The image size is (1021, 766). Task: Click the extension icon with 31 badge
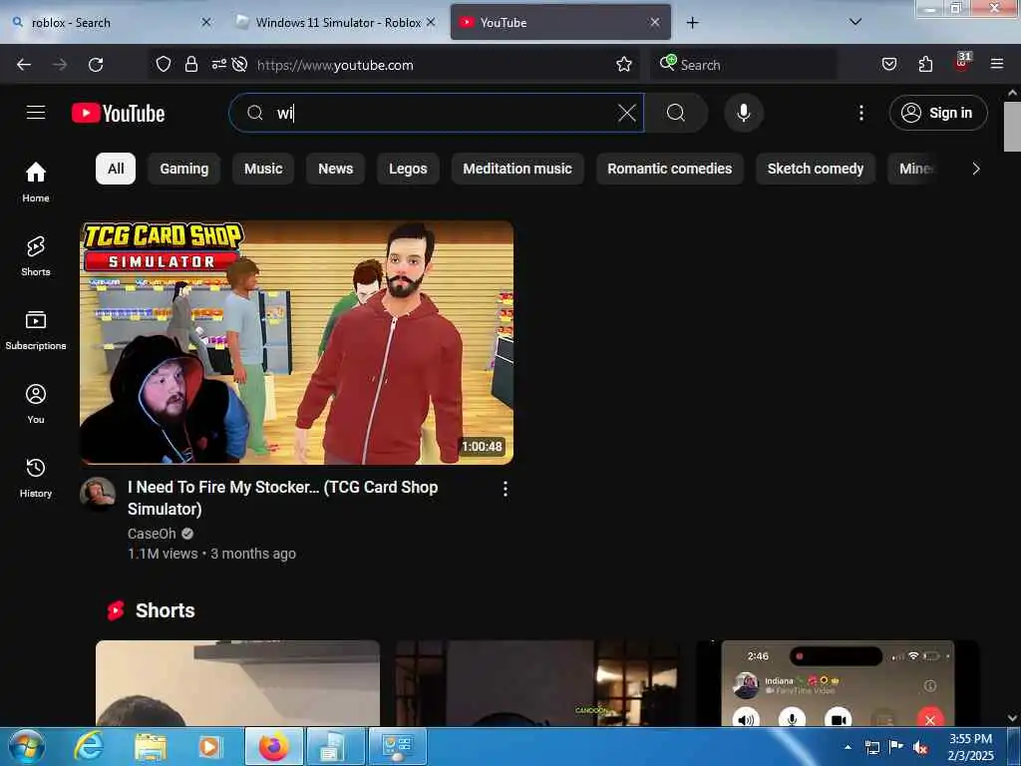click(x=962, y=63)
